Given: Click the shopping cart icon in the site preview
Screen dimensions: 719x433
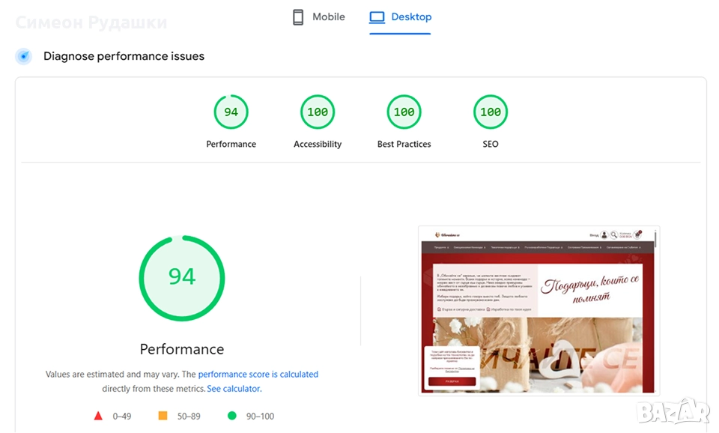Looking at the screenshot, I should click(x=638, y=234).
